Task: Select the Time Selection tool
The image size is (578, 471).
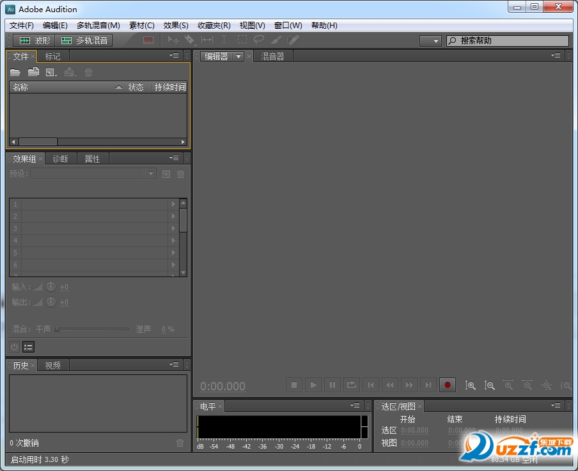Action: pos(224,40)
